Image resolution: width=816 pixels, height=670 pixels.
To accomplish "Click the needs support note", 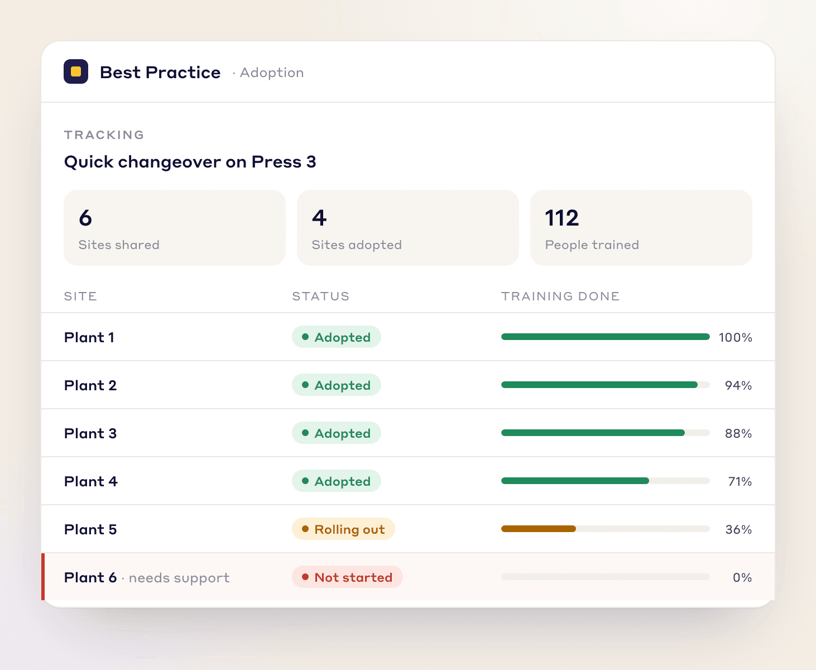I will tap(179, 578).
